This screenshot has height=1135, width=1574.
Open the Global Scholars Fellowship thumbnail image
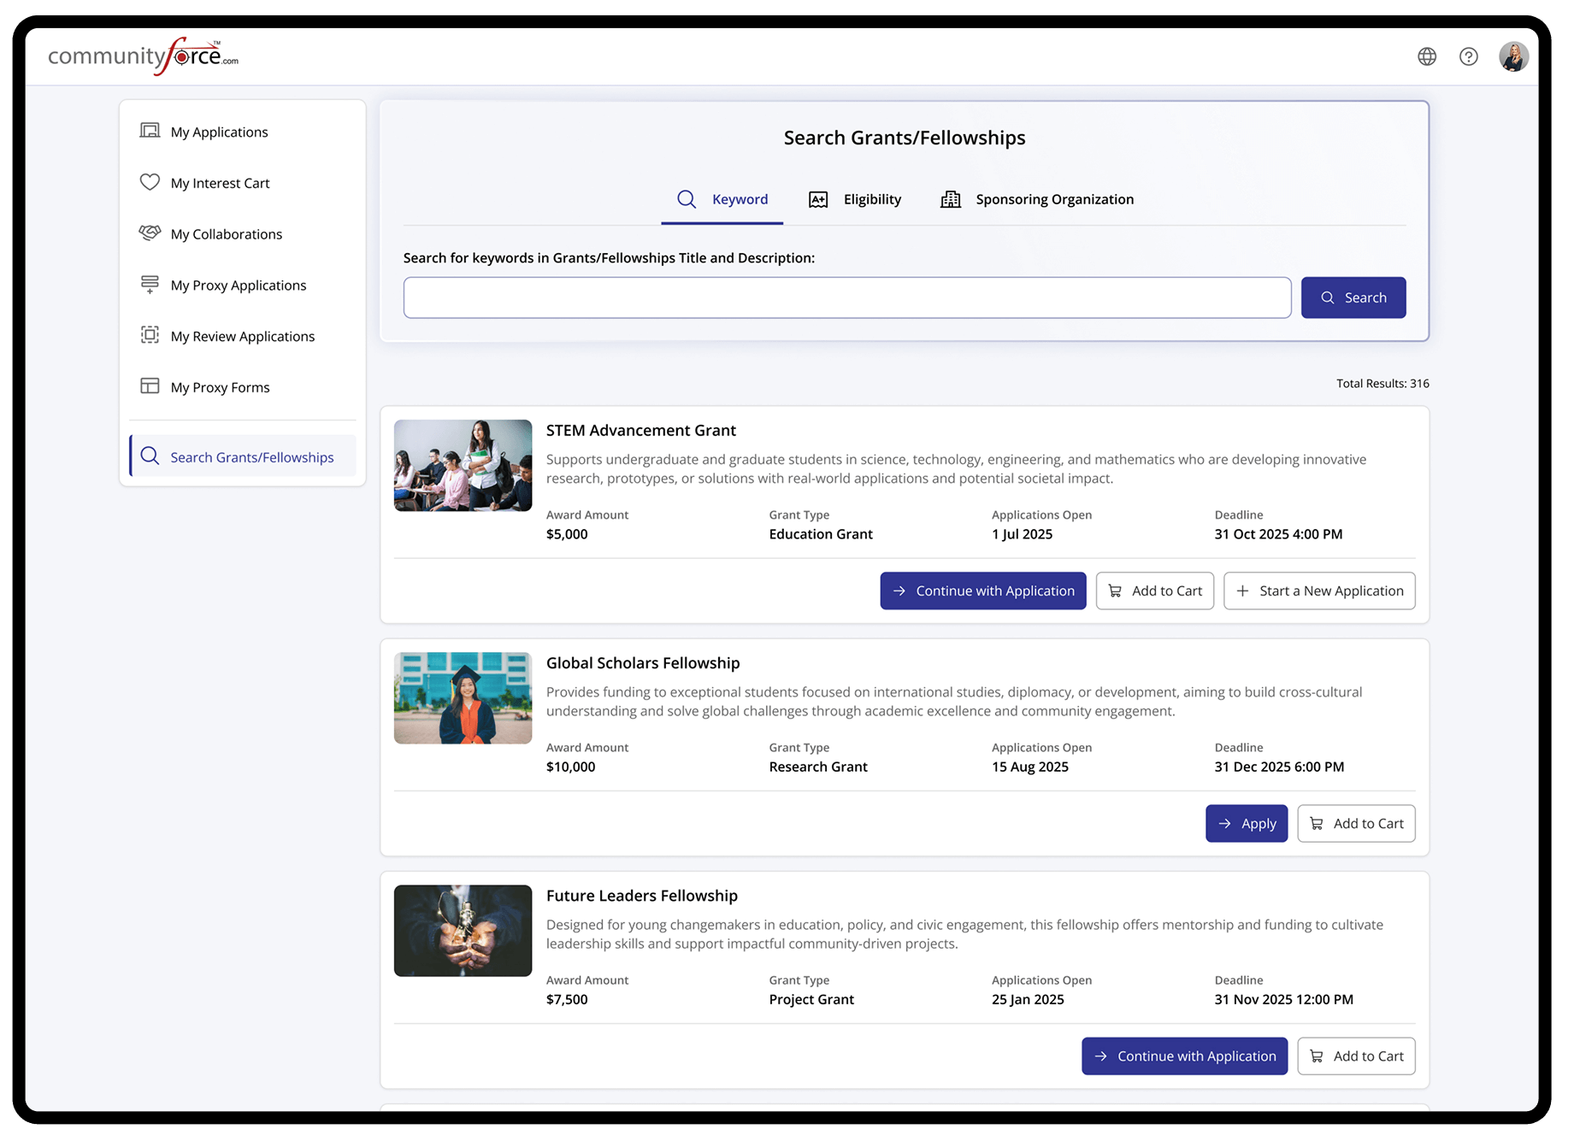(x=463, y=698)
